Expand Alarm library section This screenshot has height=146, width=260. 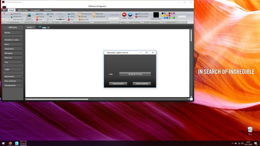(x=13, y=44)
